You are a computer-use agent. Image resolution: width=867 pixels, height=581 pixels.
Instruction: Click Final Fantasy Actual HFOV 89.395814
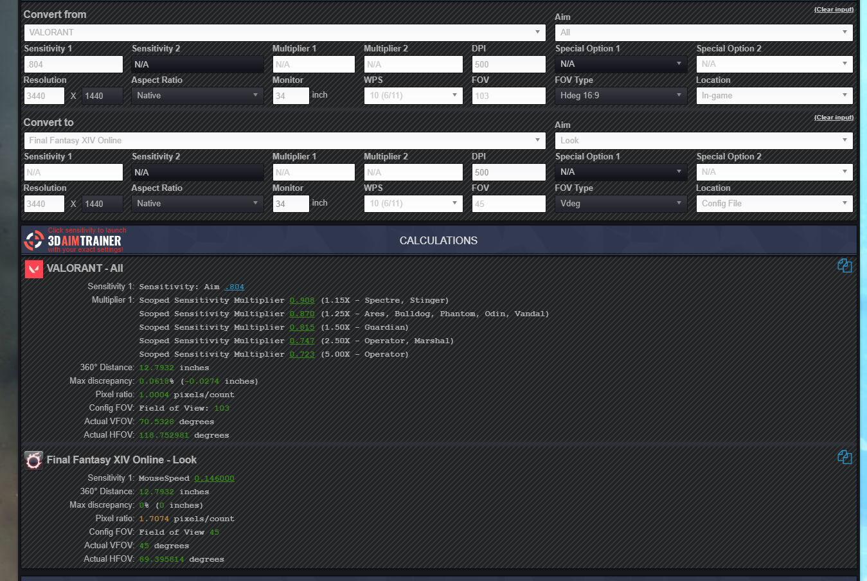point(161,559)
